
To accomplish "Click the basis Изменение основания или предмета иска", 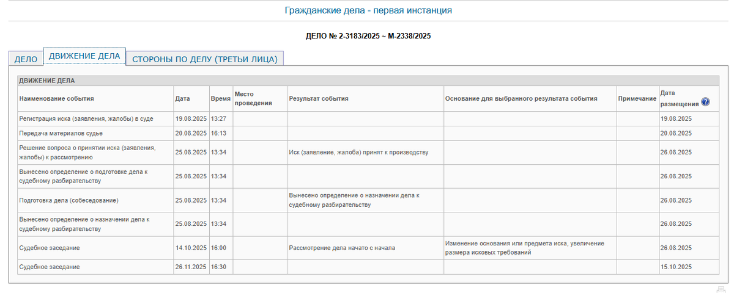I will [x=525, y=248].
